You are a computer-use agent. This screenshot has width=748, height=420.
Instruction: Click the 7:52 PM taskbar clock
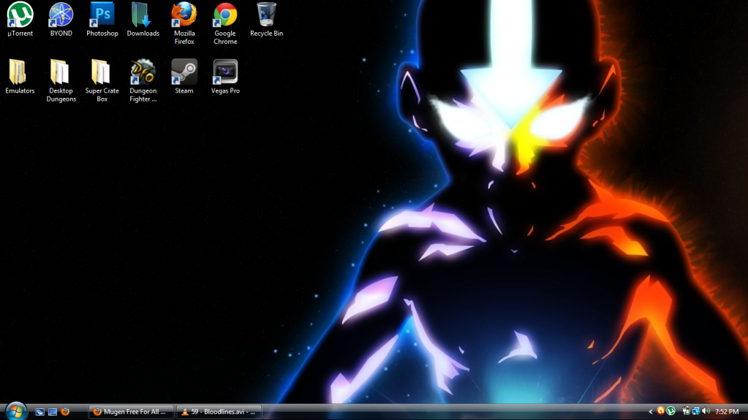tap(727, 411)
